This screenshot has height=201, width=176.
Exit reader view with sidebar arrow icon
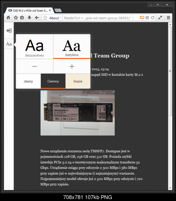click(9, 30)
